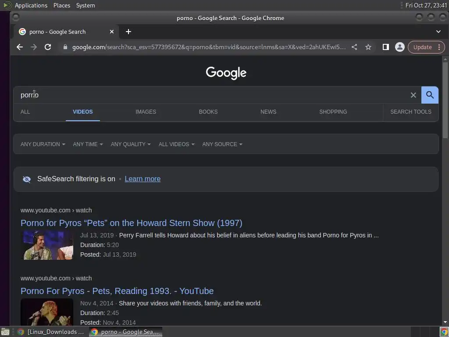Select the VIDEOS results tab
The height and width of the screenshot is (337, 449).
pos(83,112)
